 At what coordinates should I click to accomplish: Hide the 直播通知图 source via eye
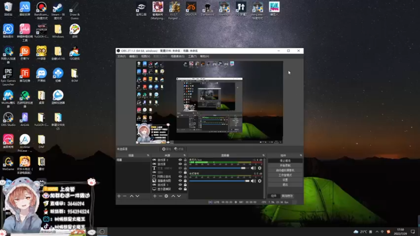(180, 180)
